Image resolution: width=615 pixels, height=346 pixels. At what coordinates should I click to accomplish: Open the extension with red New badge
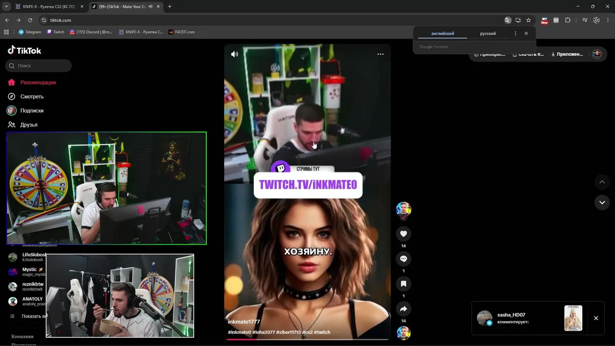click(x=544, y=21)
